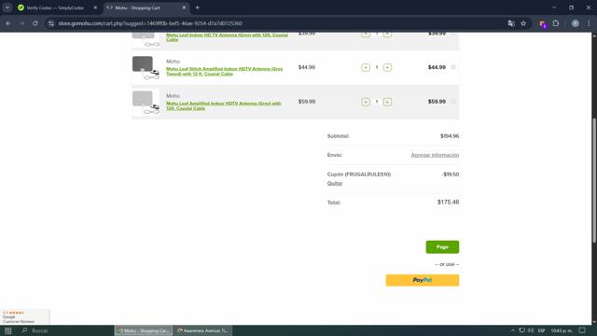Open the network status tray icon
Image resolution: width=597 pixels, height=336 pixels.
point(521,330)
